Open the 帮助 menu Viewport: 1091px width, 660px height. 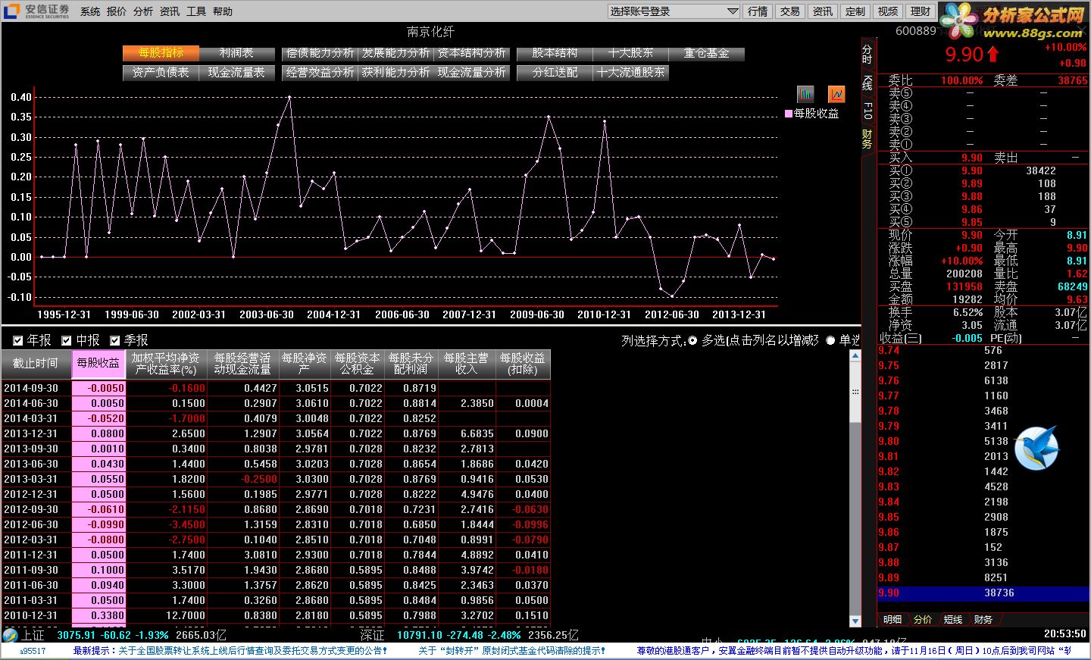223,11
